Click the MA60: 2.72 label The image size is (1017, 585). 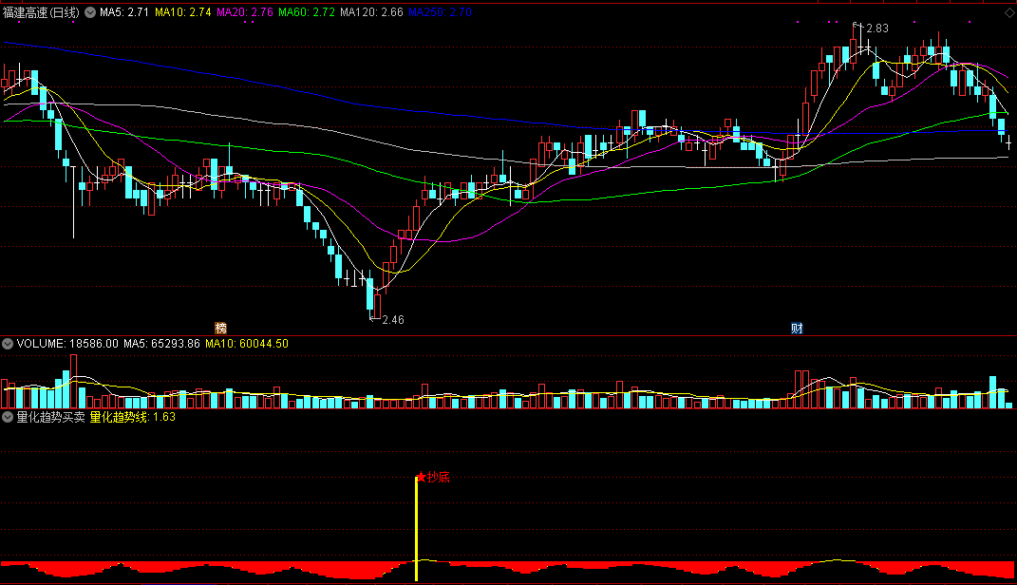tap(306, 12)
